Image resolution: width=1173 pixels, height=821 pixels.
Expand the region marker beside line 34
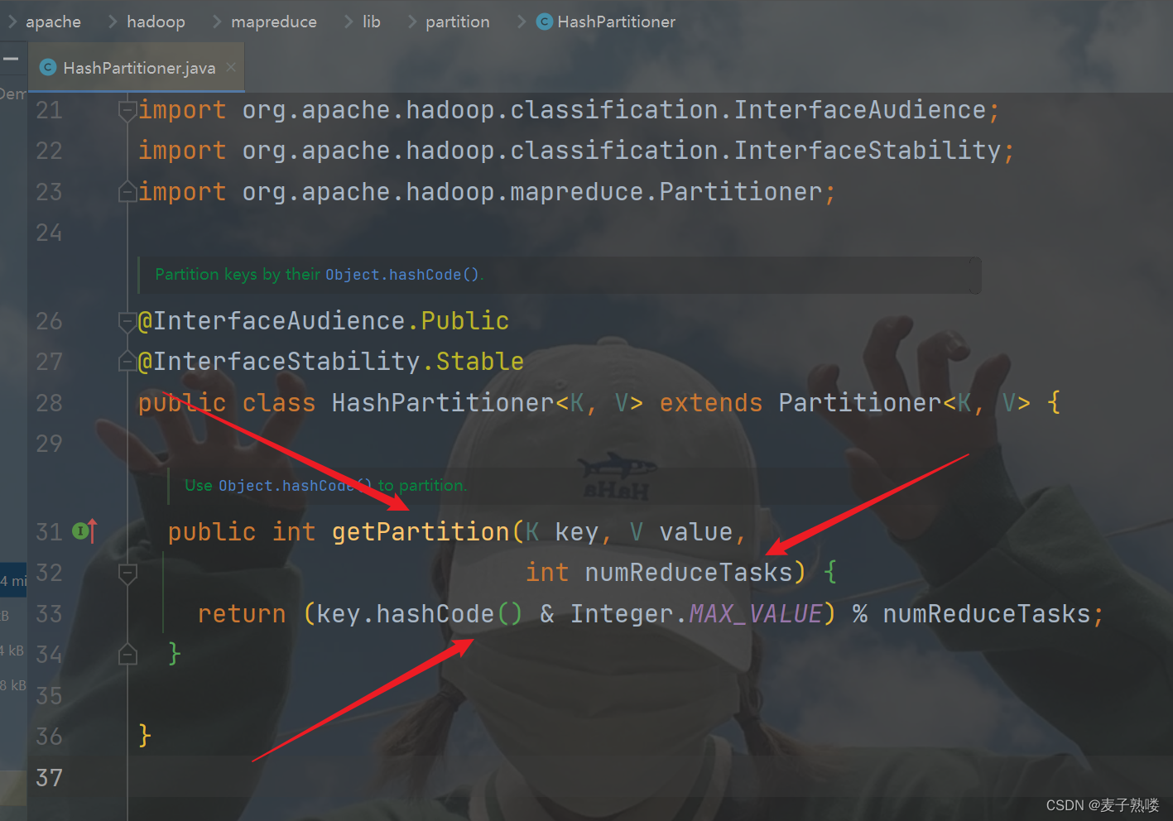[127, 654]
